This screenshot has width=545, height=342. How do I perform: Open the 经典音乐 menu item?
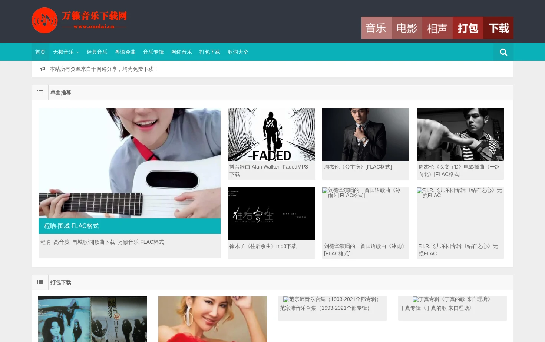97,52
